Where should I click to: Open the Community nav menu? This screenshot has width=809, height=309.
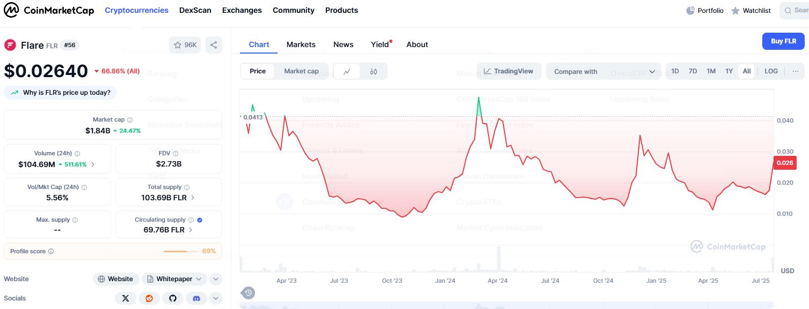coord(294,10)
